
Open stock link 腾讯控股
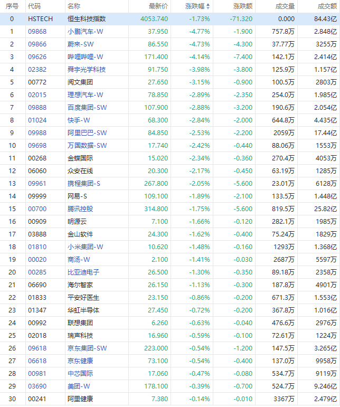[80, 209]
